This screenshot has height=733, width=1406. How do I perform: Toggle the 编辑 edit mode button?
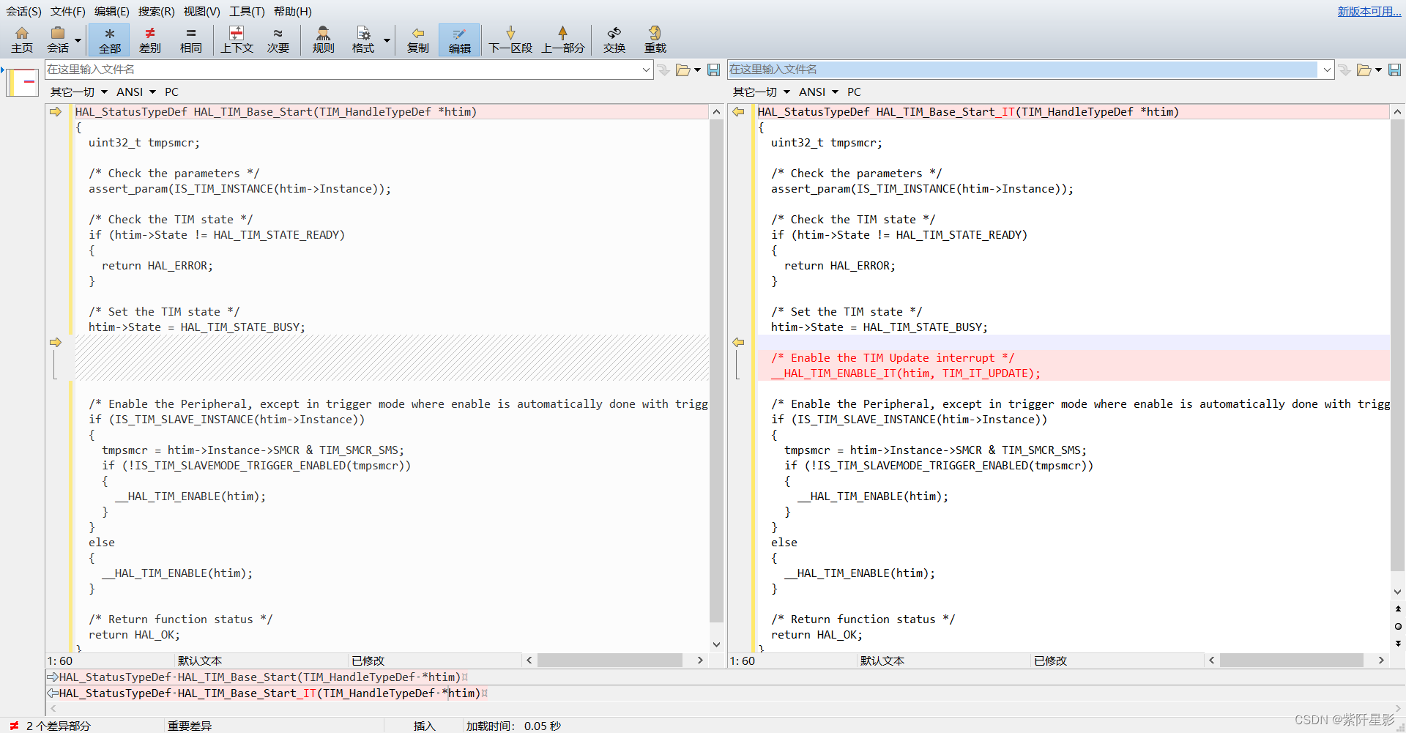point(459,40)
